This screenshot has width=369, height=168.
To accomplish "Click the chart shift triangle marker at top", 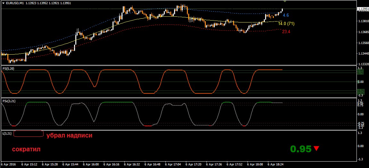I will coord(285,2).
